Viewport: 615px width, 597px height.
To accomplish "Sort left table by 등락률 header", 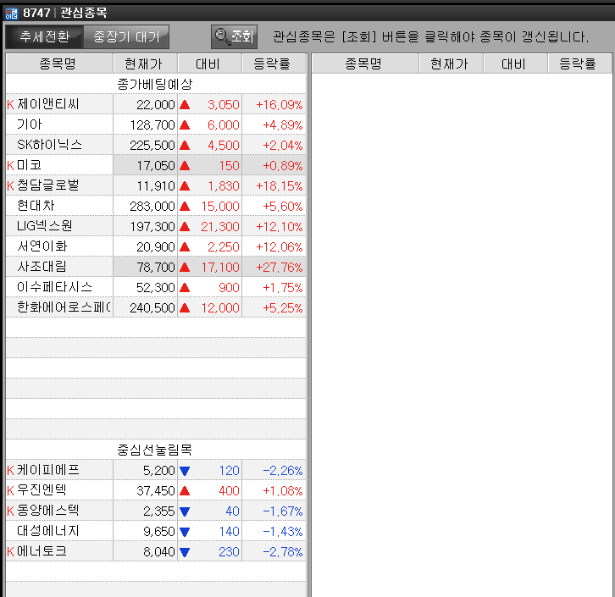I will tap(274, 64).
